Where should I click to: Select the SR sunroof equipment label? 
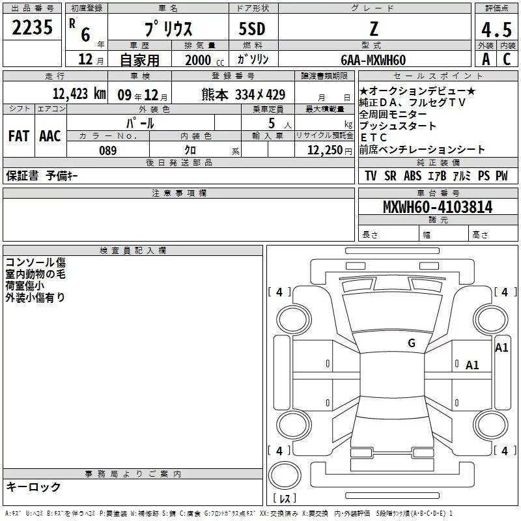(390, 176)
